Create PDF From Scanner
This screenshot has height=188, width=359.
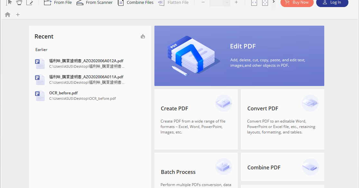coord(94,3)
